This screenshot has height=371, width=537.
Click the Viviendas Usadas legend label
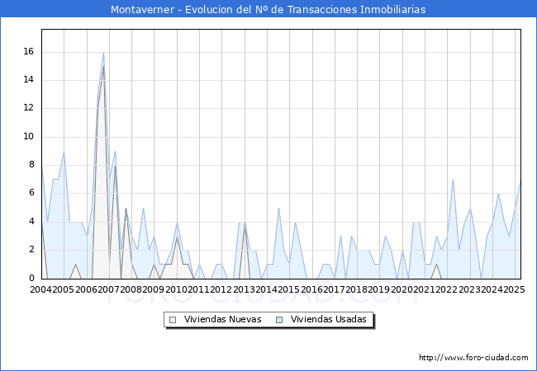coord(329,319)
